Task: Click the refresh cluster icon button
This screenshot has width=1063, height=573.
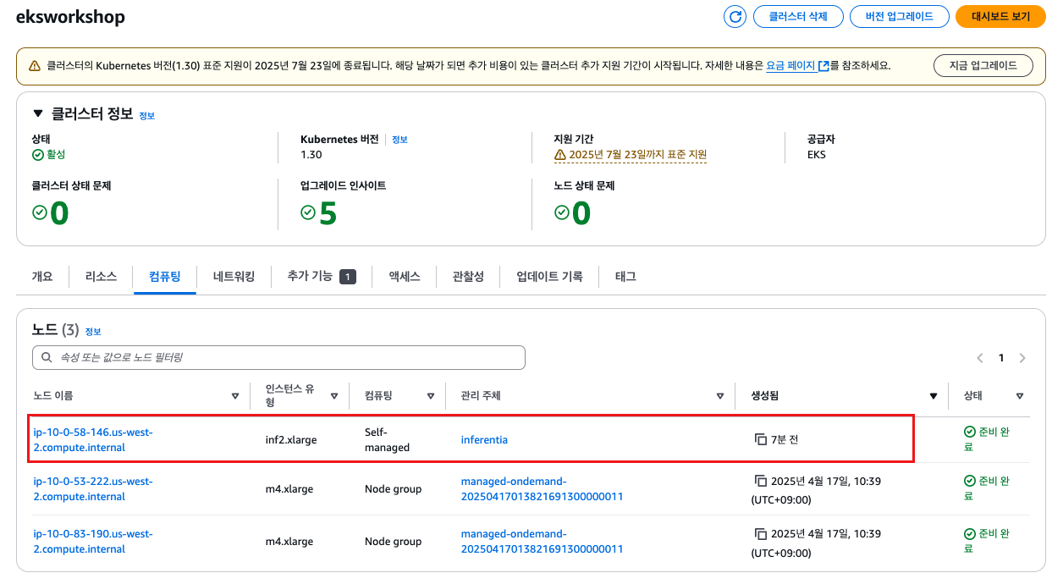Action: point(735,16)
